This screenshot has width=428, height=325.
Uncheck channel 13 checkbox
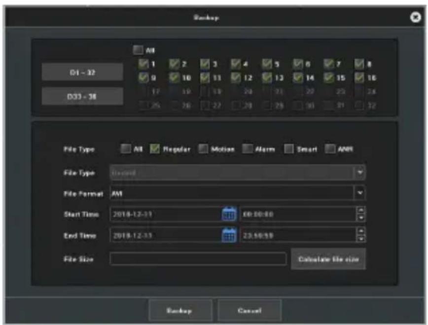(x=267, y=78)
